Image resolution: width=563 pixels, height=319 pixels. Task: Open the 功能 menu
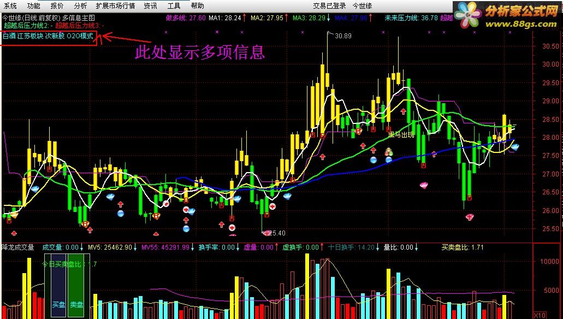click(x=33, y=6)
